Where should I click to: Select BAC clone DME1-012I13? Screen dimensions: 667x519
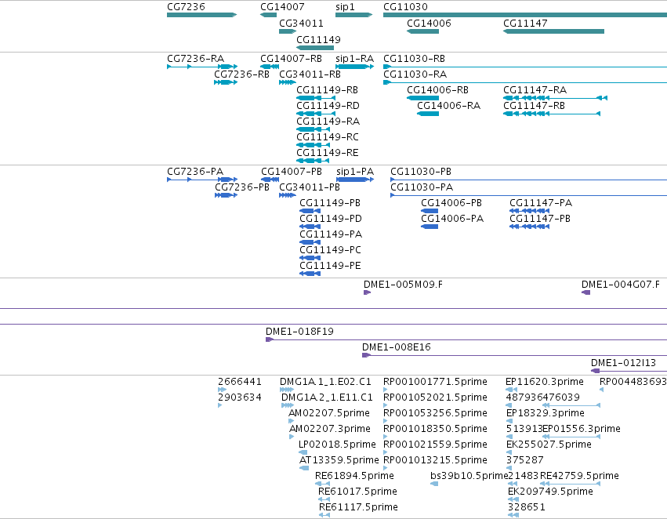click(x=629, y=371)
